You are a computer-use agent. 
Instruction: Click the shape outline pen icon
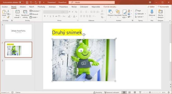click(x=129, y=14)
